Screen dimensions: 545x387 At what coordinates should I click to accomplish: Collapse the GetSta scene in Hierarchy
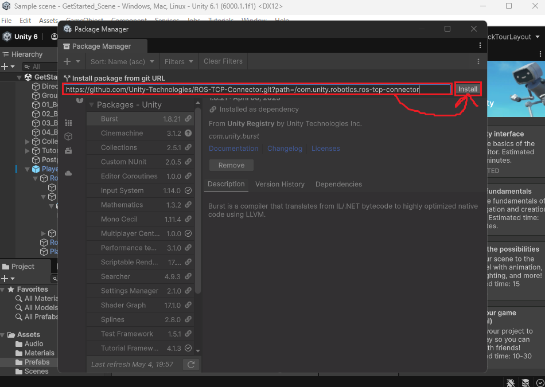[x=20, y=77]
